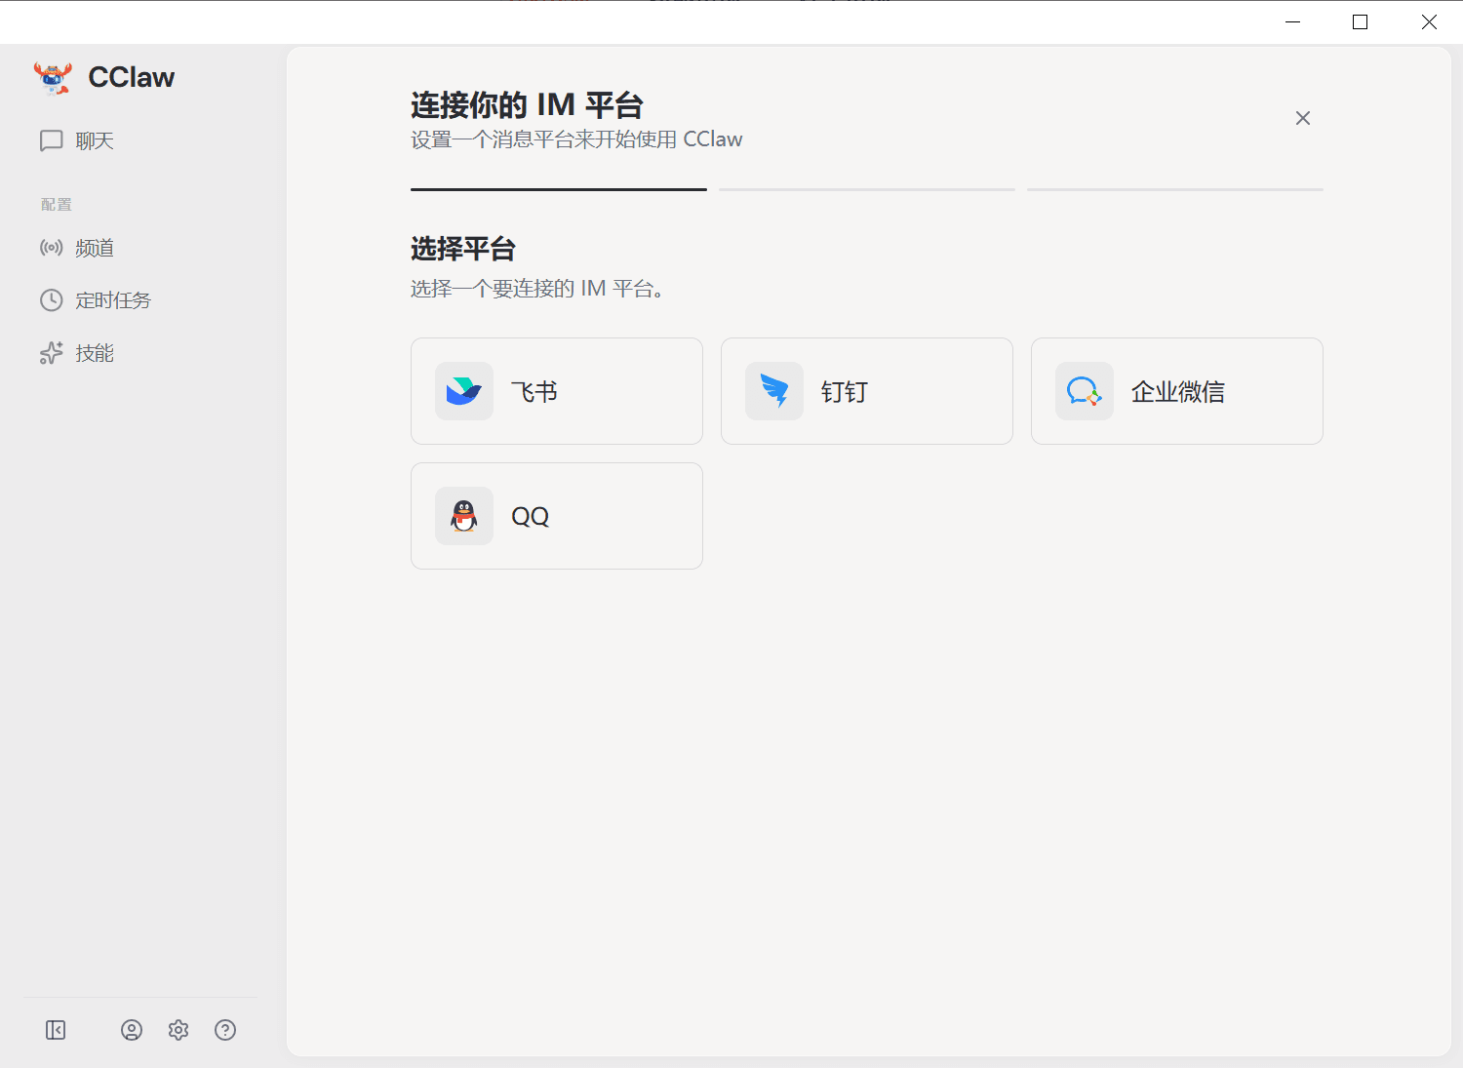The width and height of the screenshot is (1463, 1068).
Task: Maximize the CClaw window
Action: [x=1361, y=22]
